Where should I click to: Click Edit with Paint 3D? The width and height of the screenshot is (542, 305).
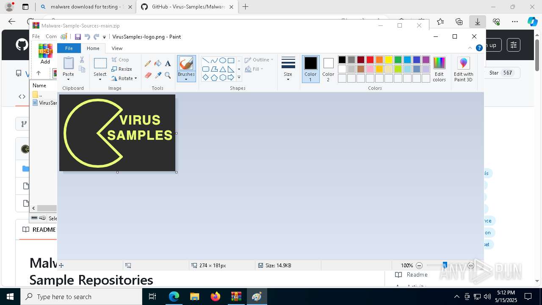point(464,69)
